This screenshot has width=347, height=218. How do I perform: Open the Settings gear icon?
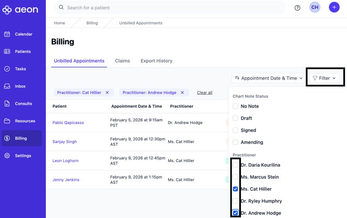[7, 156]
